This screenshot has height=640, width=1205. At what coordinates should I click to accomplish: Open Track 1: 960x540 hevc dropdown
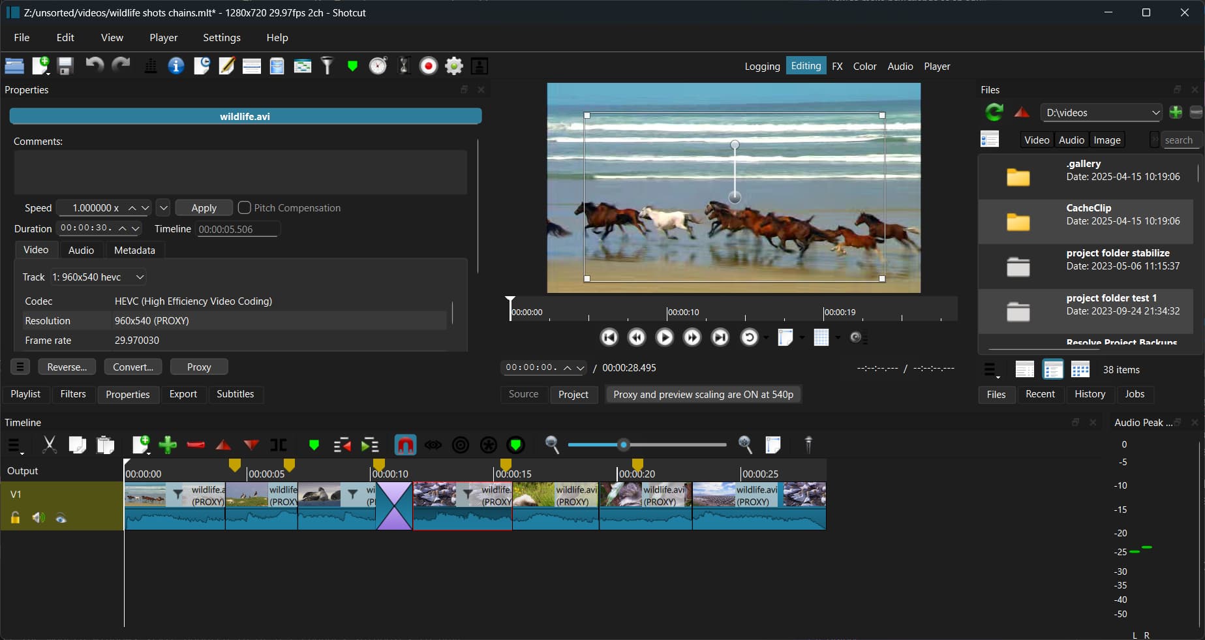[98, 277]
